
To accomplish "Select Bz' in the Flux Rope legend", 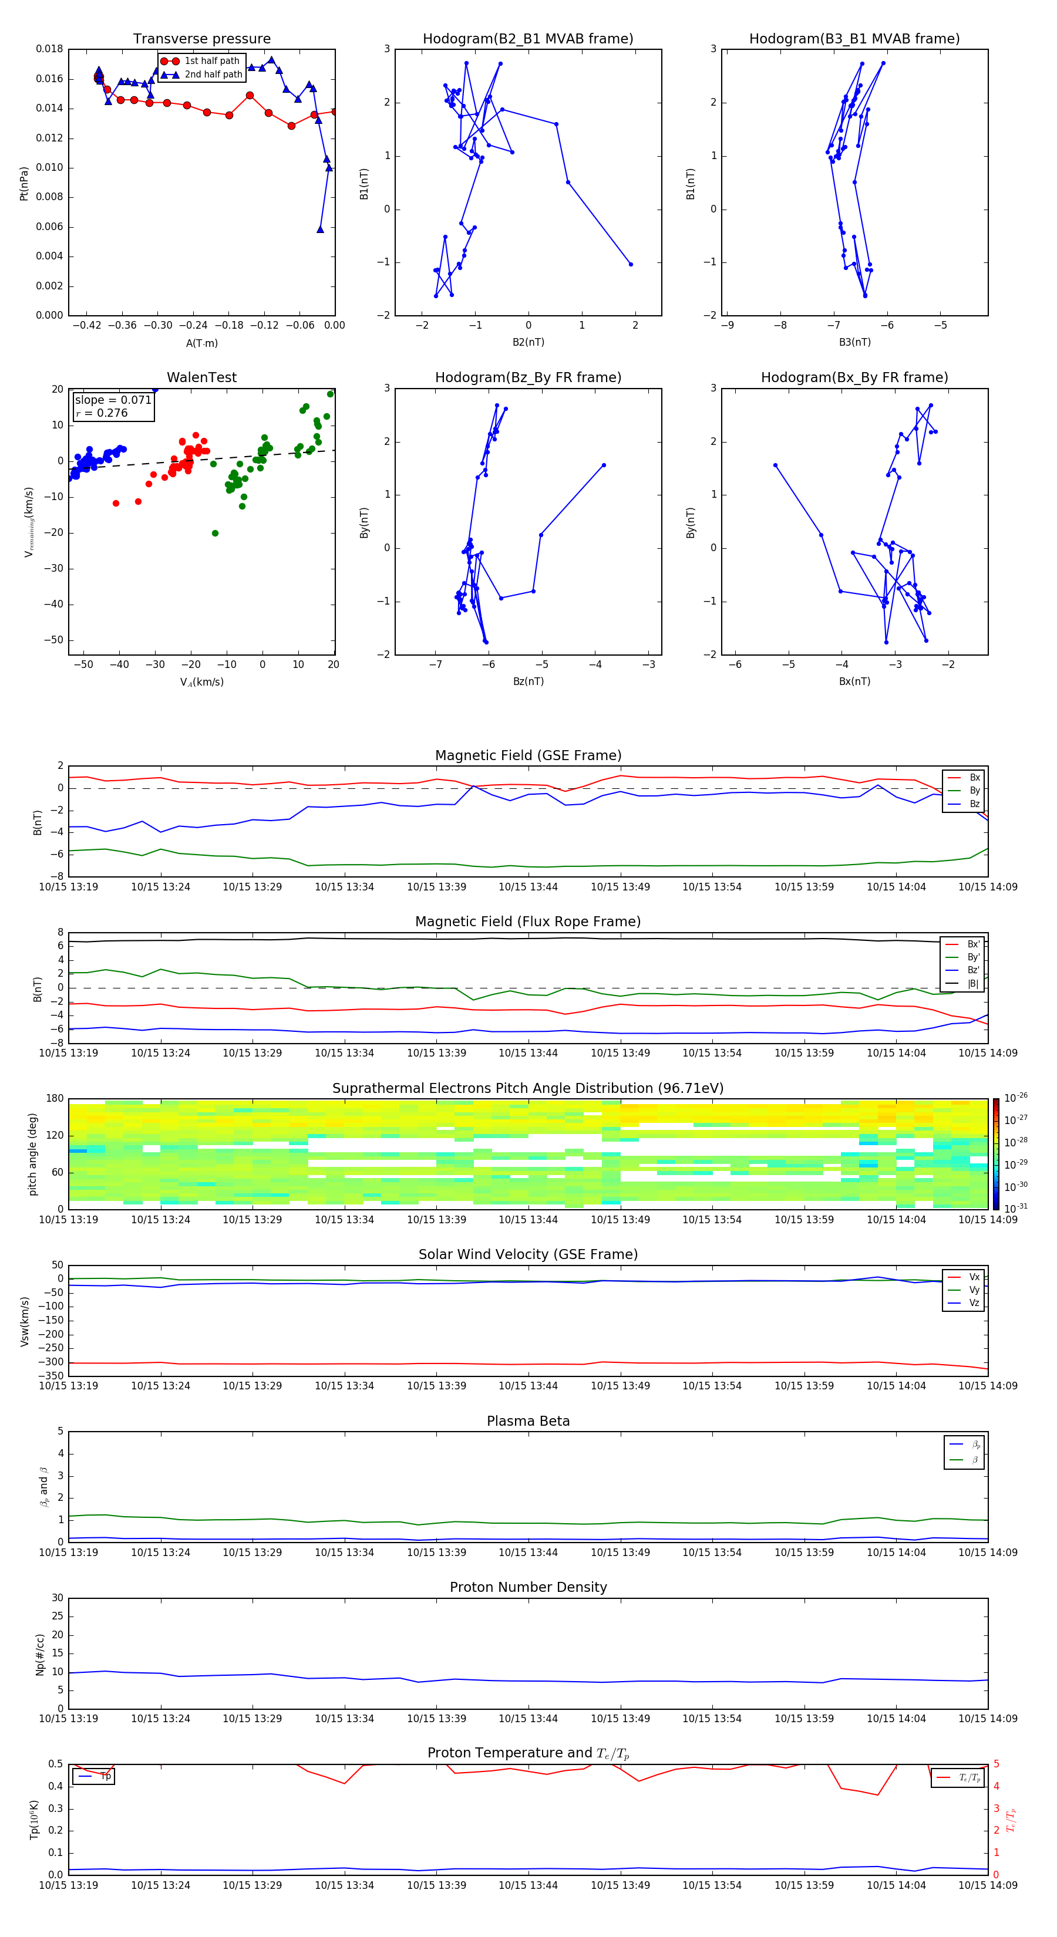I will [x=962, y=970].
